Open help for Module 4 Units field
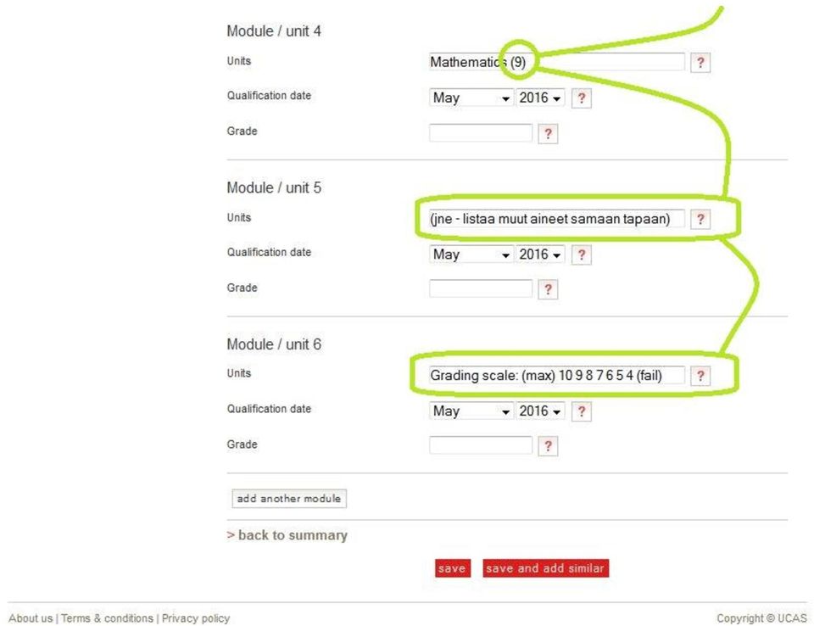Viewport: 814px width, 626px height. click(700, 63)
